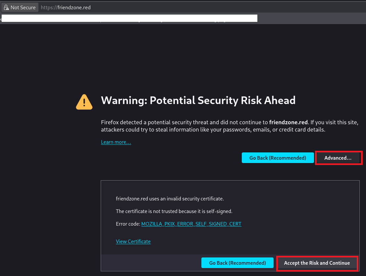Click the "attackers could try to steal information" sentence
Viewport: 366px width, 276px height.
tap(213, 130)
